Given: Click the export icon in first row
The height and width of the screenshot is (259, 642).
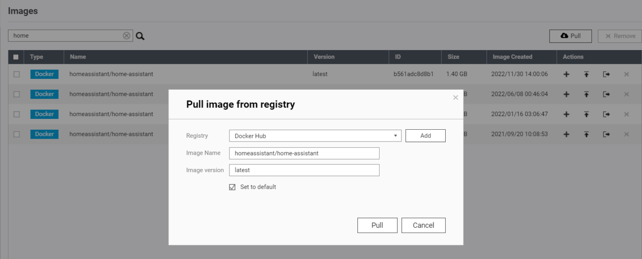Looking at the screenshot, I should tap(606, 74).
